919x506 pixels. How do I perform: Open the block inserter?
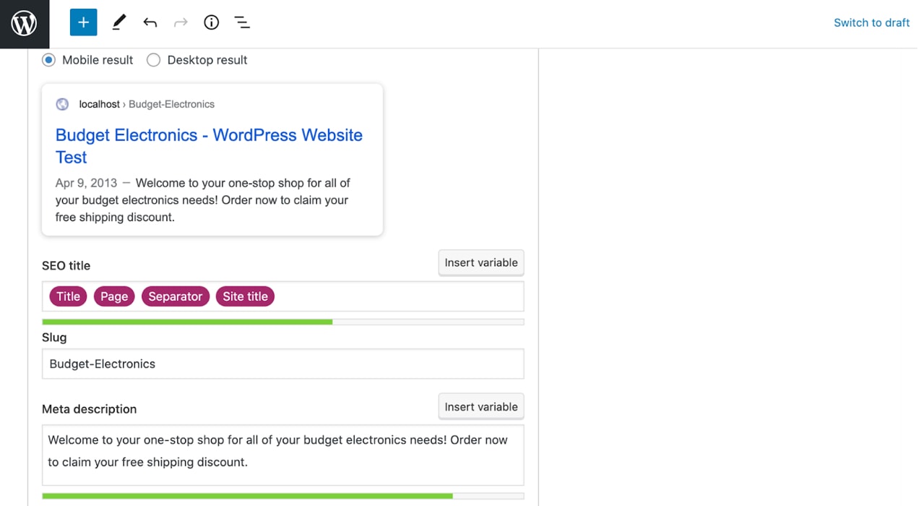pyautogui.click(x=83, y=22)
